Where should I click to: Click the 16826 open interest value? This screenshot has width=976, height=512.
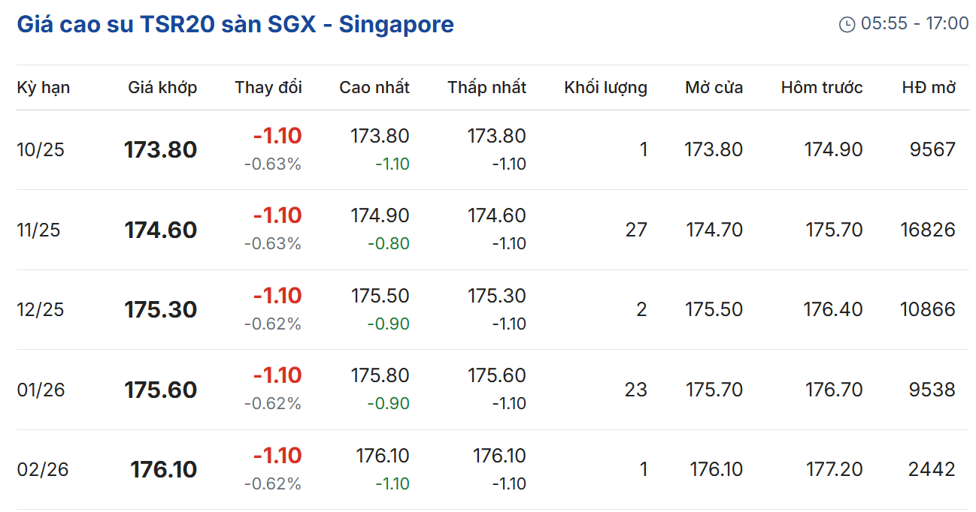pyautogui.click(x=928, y=230)
